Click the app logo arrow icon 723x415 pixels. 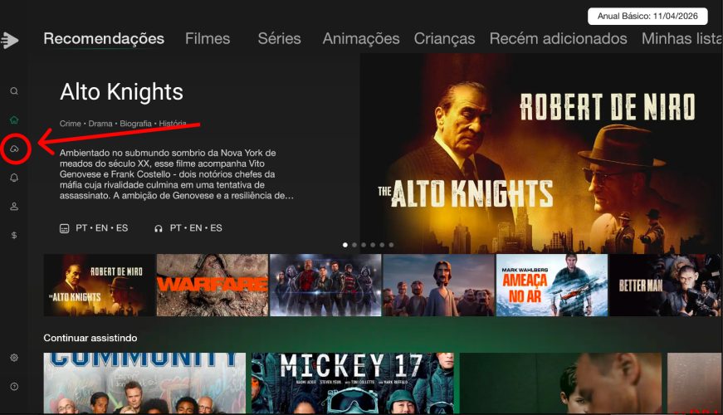[10, 40]
